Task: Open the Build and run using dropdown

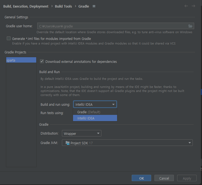Action: point(95,104)
